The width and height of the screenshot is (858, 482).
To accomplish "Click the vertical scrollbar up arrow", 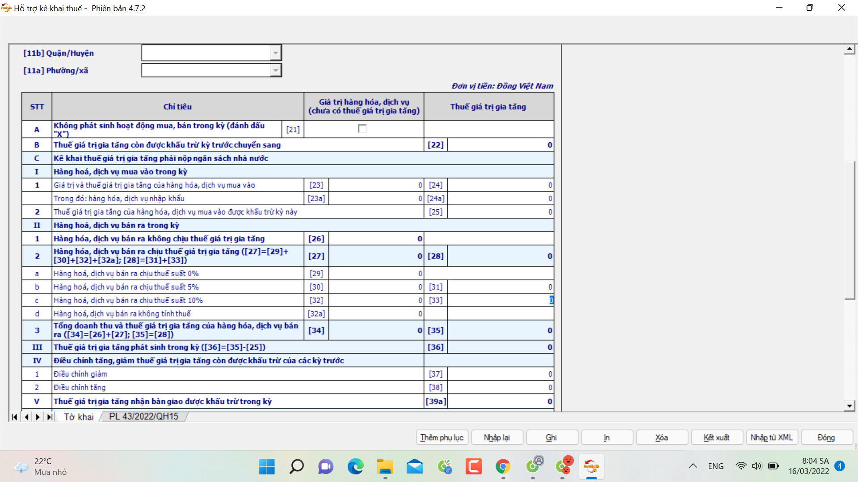I will click(850, 49).
